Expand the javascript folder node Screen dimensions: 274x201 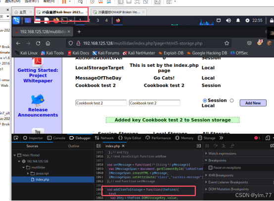click(x=28, y=174)
